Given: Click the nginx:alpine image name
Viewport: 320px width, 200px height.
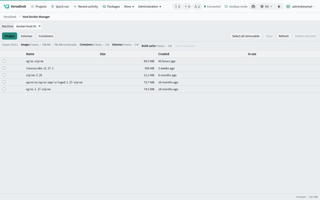Looking at the screenshot, I should coord(35,61).
